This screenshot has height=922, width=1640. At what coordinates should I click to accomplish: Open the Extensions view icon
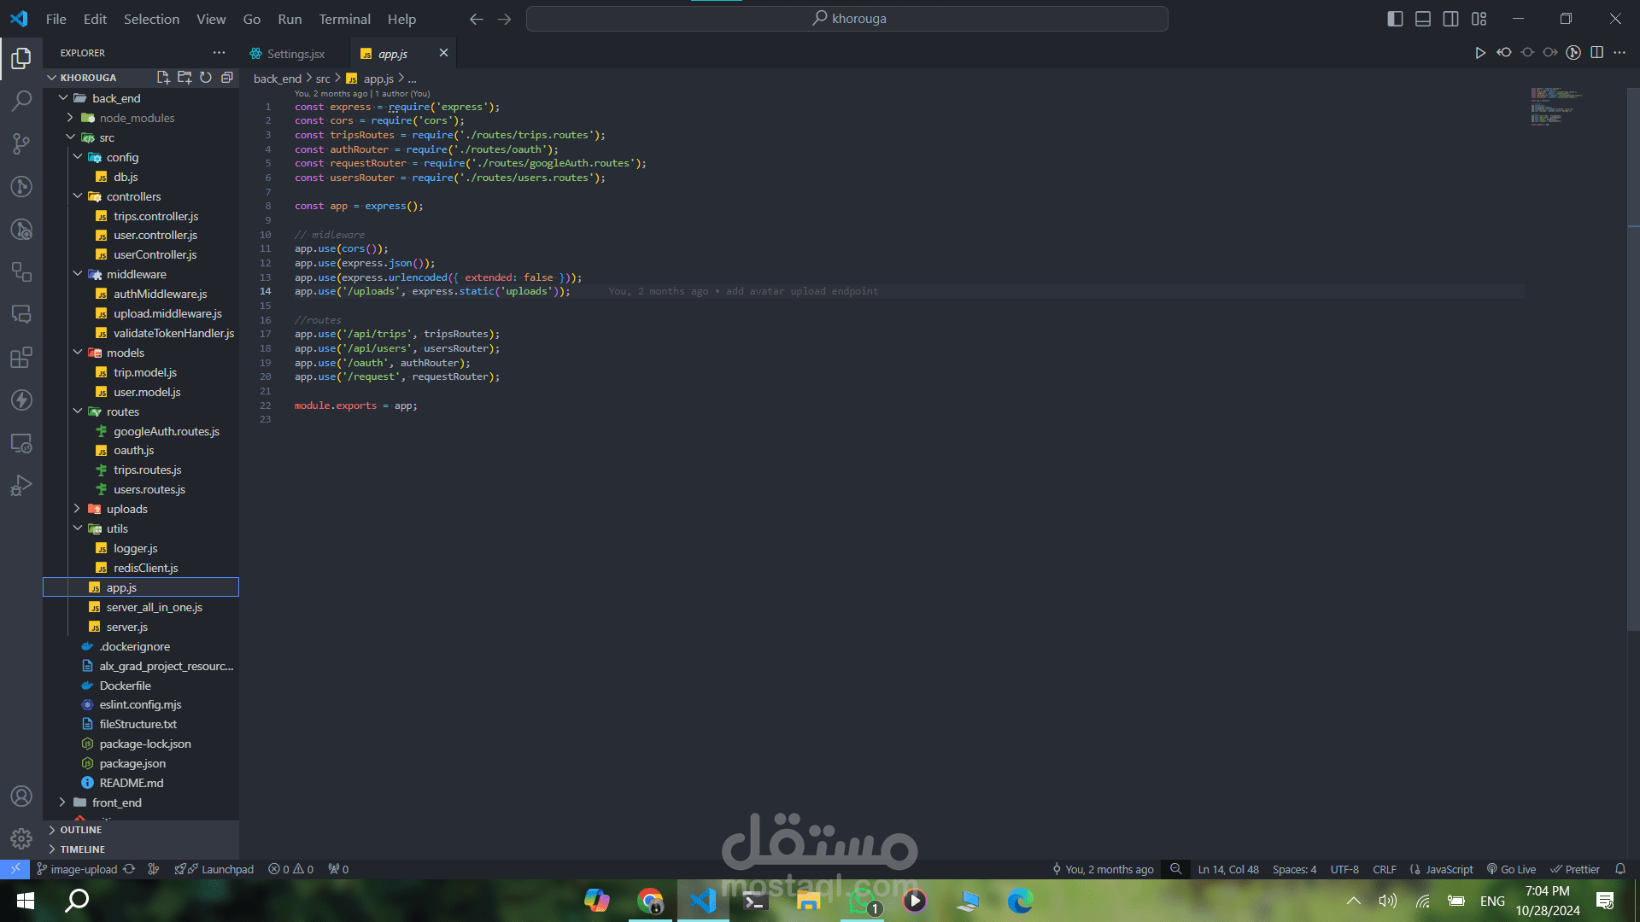click(x=21, y=357)
